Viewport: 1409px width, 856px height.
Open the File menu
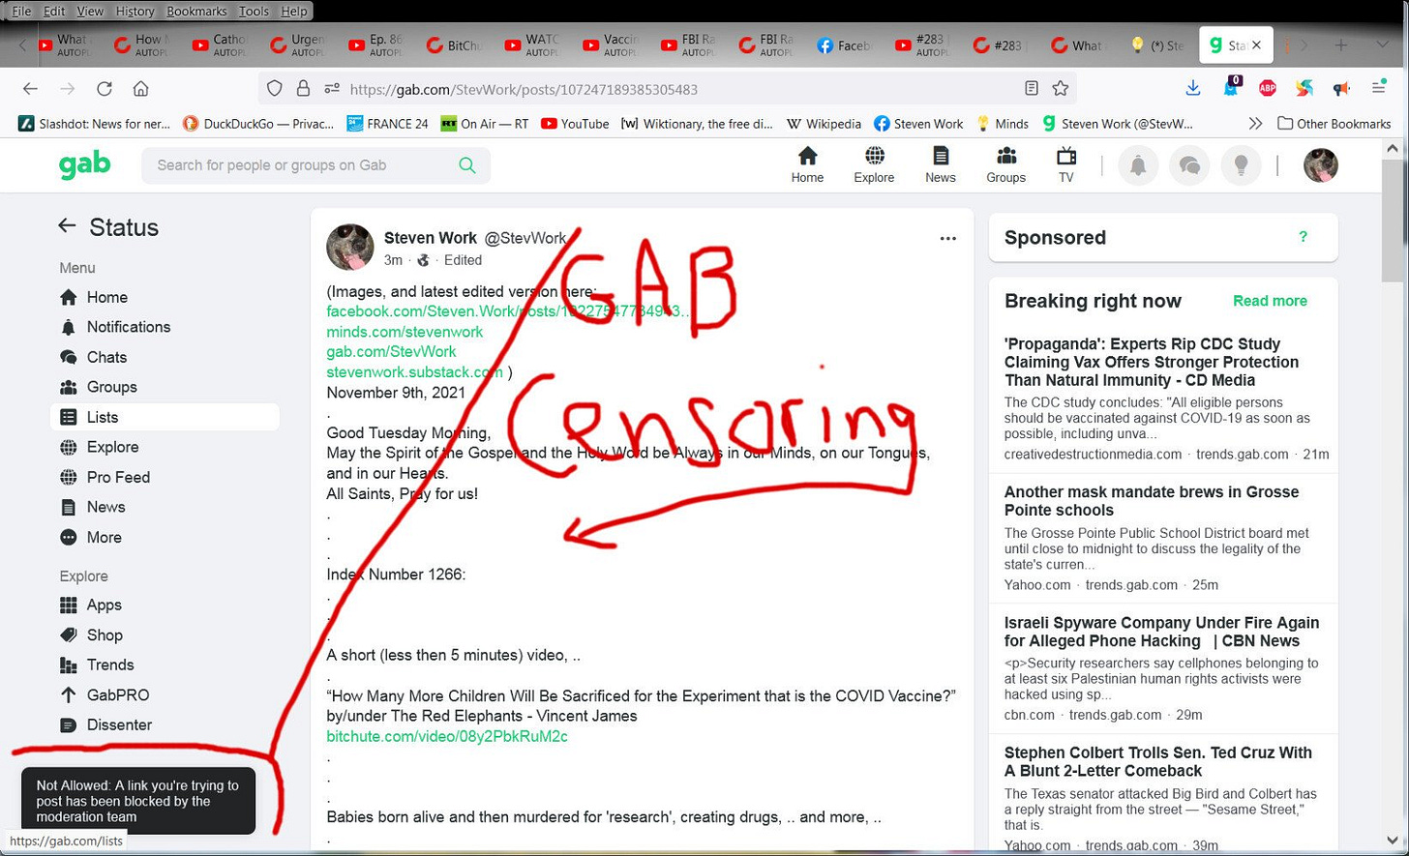(20, 12)
